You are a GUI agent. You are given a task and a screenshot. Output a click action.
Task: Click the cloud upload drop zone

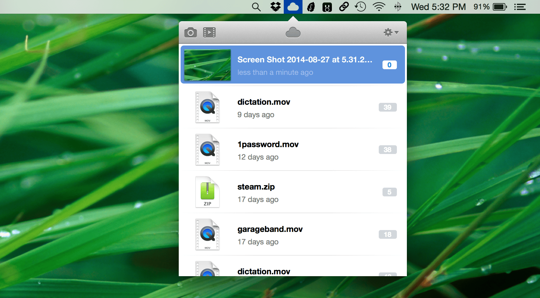pyautogui.click(x=293, y=32)
